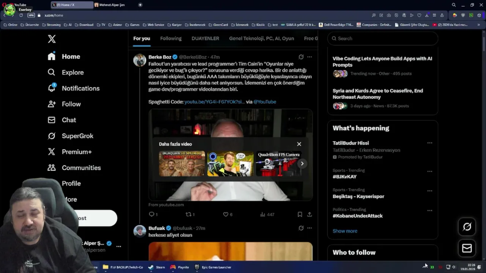Click the X search field

(383, 38)
